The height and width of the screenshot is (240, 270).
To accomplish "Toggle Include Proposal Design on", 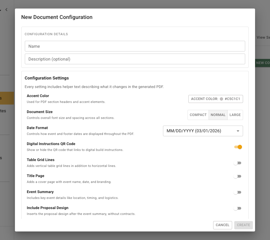I will (237, 208).
